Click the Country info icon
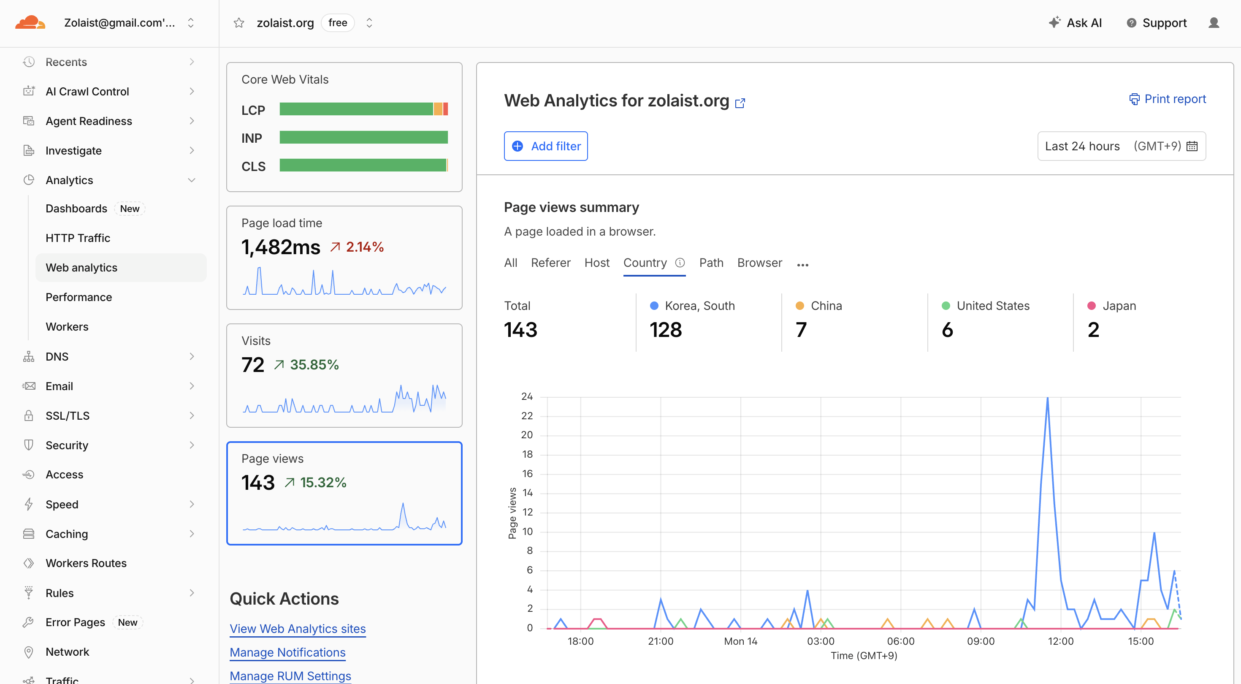 tap(680, 263)
